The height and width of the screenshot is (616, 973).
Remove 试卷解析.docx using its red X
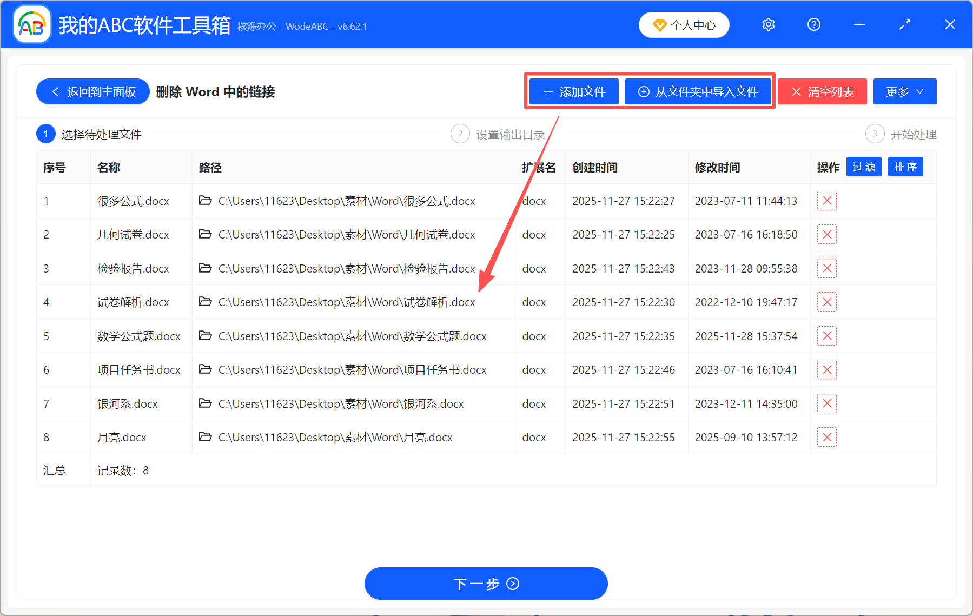(827, 302)
